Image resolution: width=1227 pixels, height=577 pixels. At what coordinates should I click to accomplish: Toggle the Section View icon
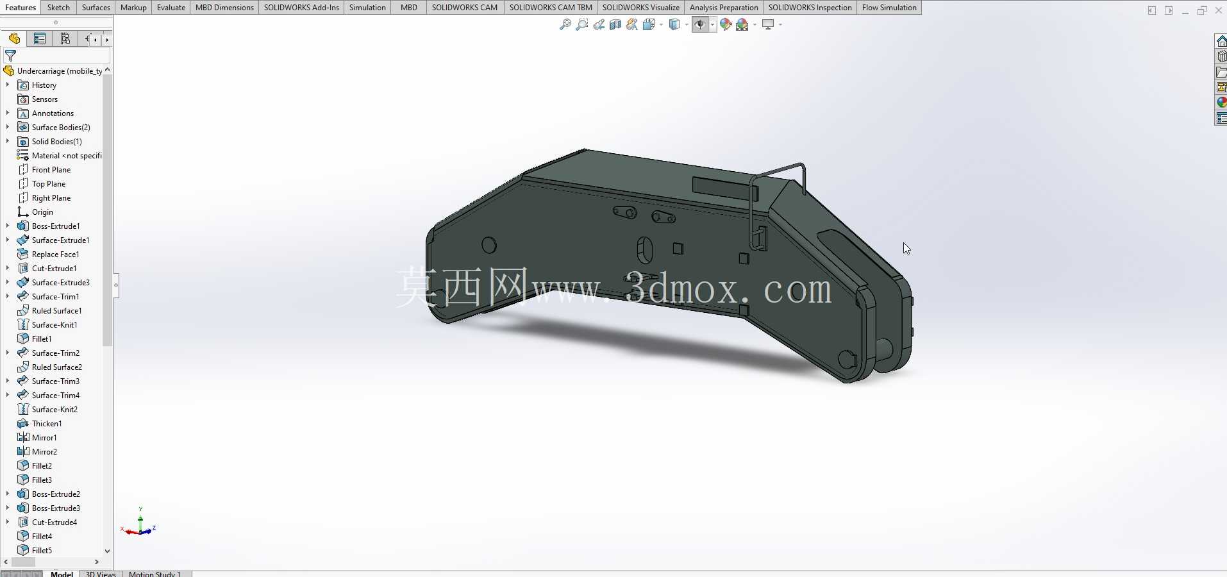(x=615, y=24)
